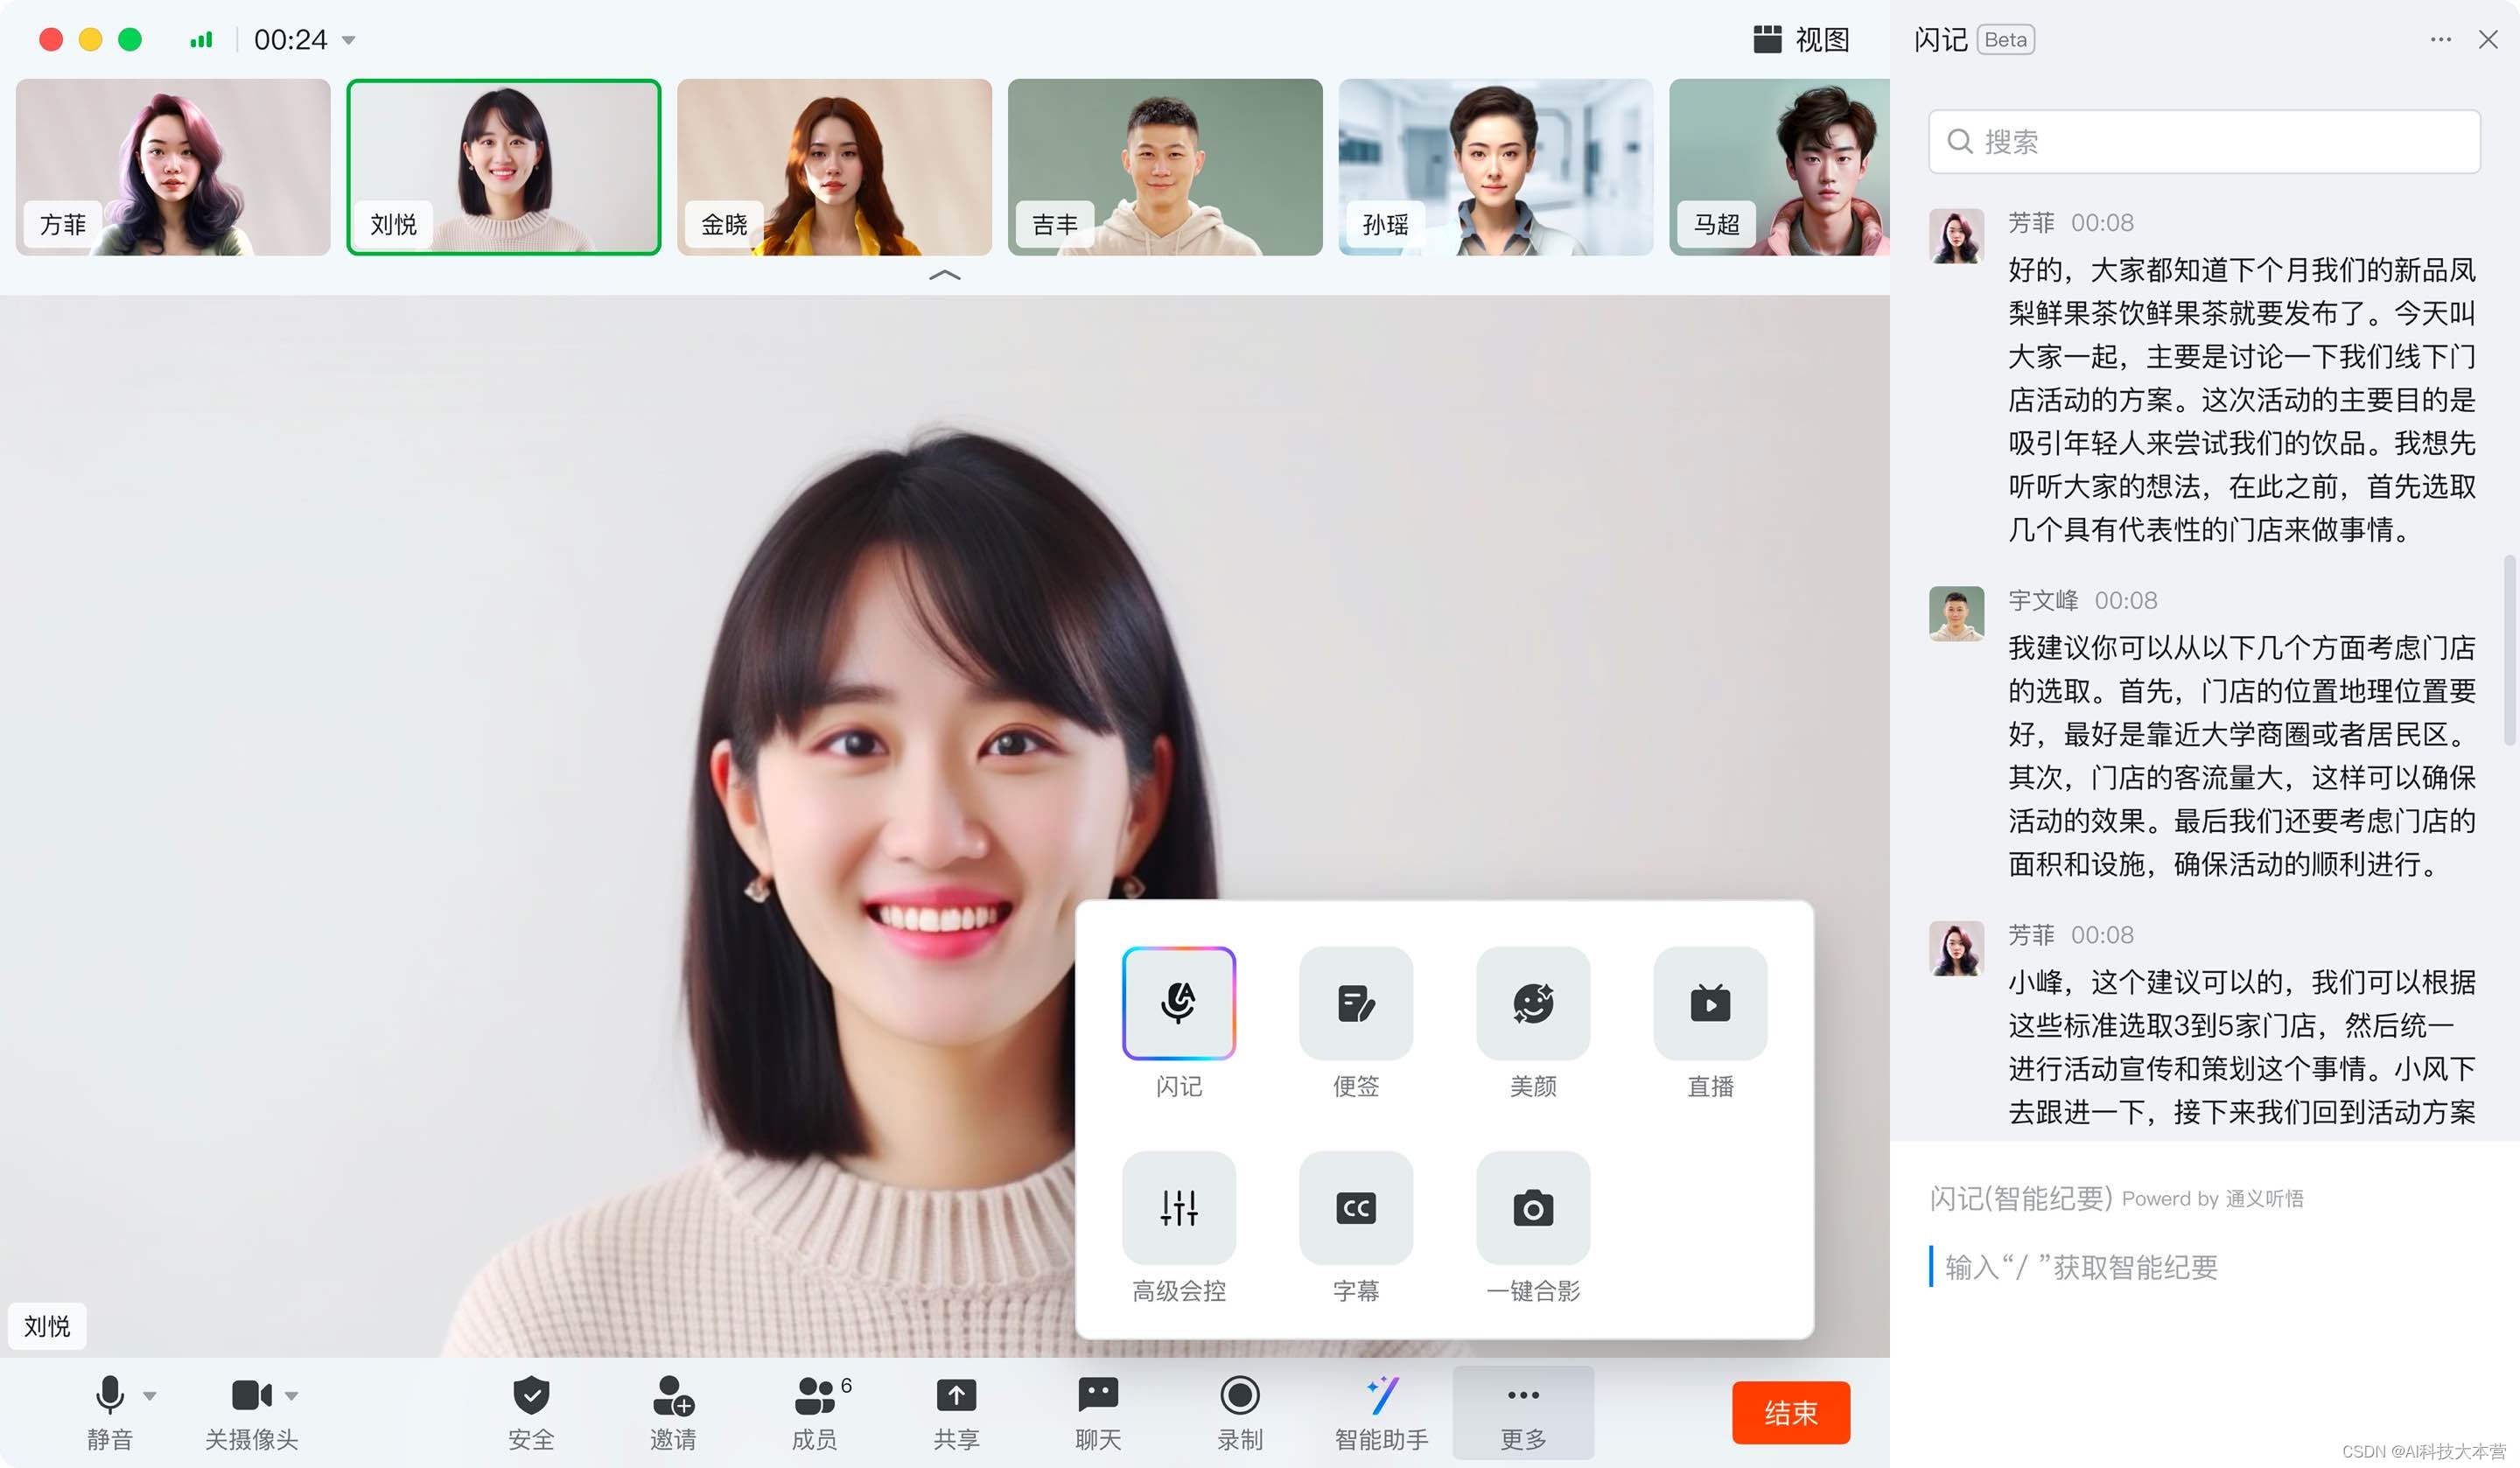
Task: Open the 闪记 flash notes feature
Action: (1178, 1003)
